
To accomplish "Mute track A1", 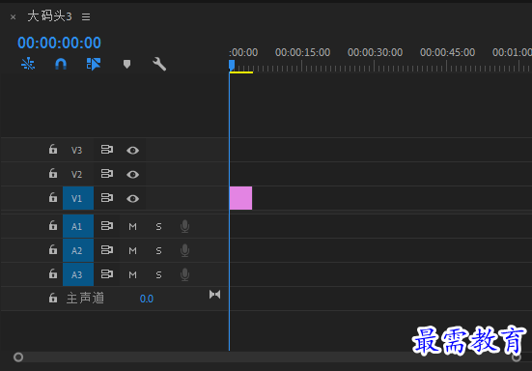I will (132, 226).
